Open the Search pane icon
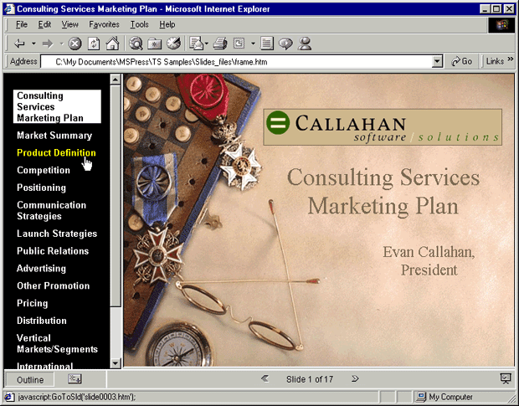 click(136, 43)
